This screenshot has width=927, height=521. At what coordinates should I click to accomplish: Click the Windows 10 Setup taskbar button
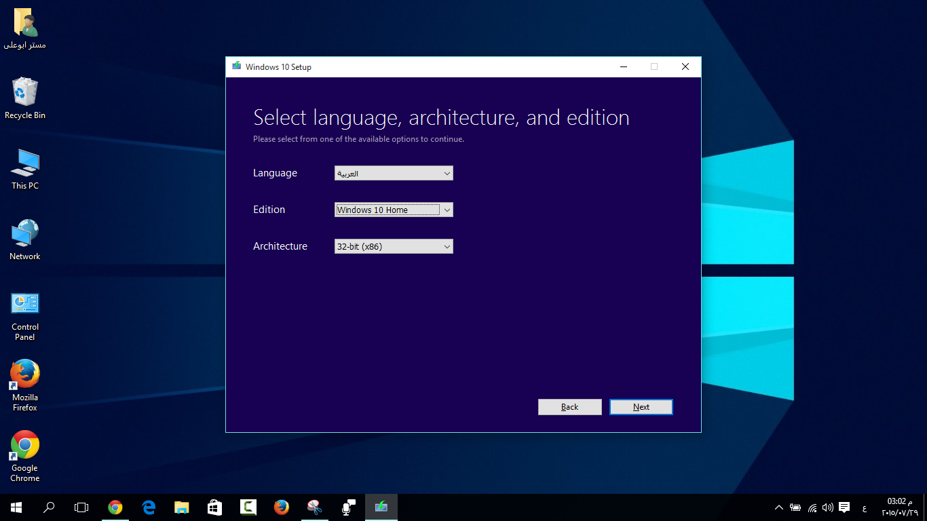point(381,507)
